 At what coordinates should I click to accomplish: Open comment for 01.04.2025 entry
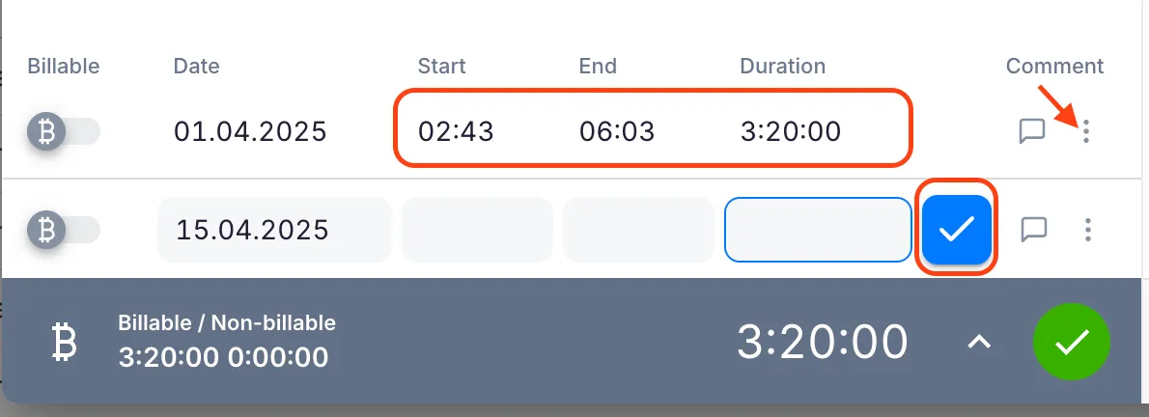click(1032, 130)
